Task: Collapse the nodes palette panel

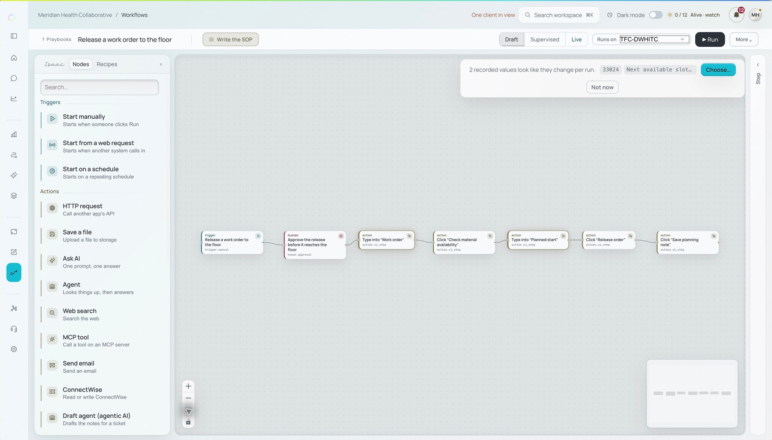Action: tap(161, 64)
